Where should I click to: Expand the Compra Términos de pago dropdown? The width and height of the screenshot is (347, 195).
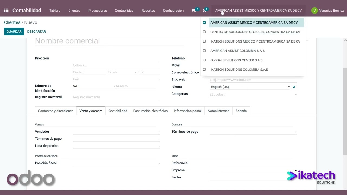pyautogui.click(x=295, y=132)
